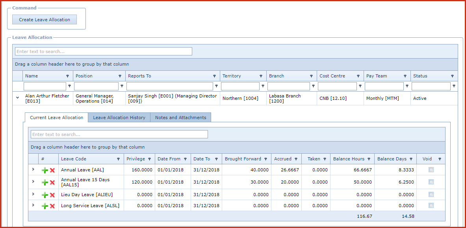Open filter icon on Balance Hours column
Screen dimensions: 466x228
(369, 159)
